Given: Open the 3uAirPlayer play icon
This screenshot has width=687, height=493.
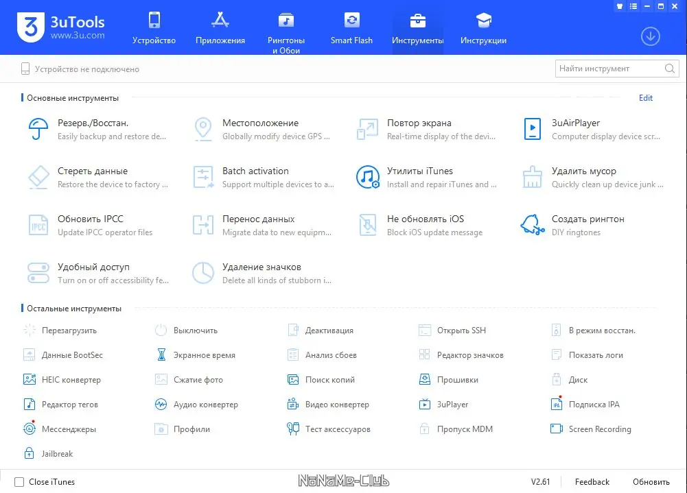Looking at the screenshot, I should pos(533,129).
